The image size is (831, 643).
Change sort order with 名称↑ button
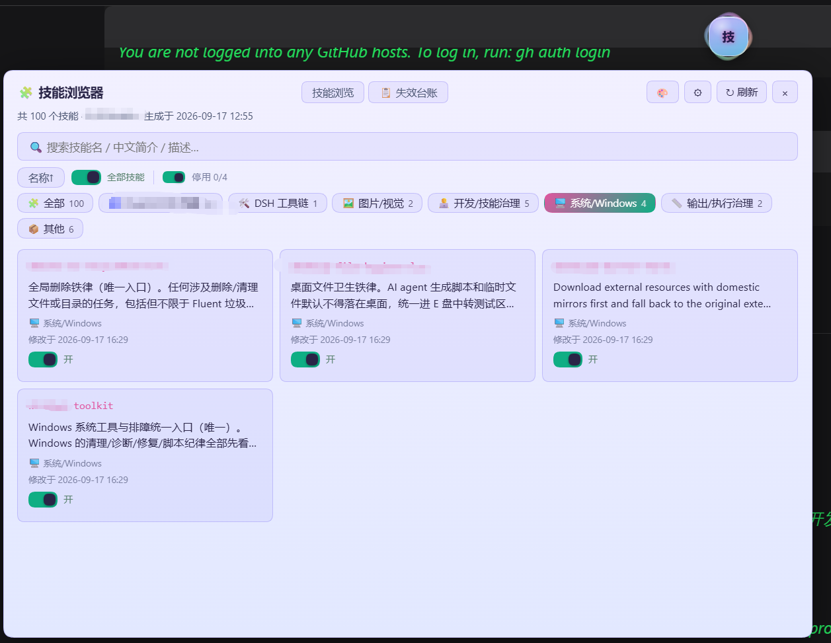coord(41,177)
